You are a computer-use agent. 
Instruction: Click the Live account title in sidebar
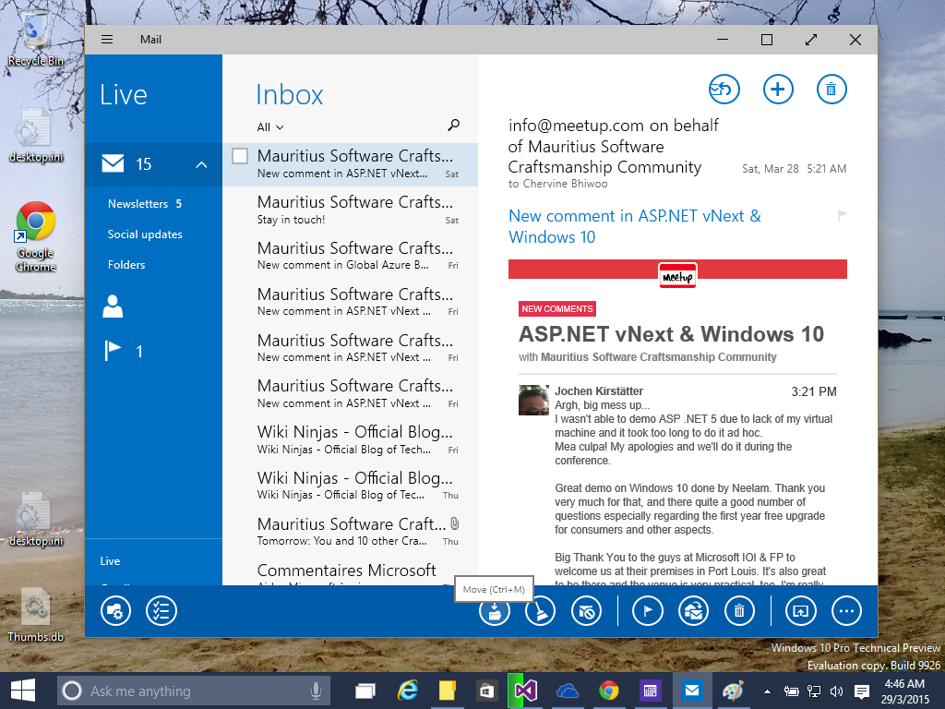[x=123, y=95]
